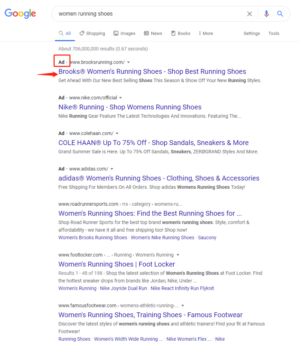Screen dimensions: 299x349
Task: Follow the Running Shoes sitelink under Famous Footwear
Action: (74, 339)
